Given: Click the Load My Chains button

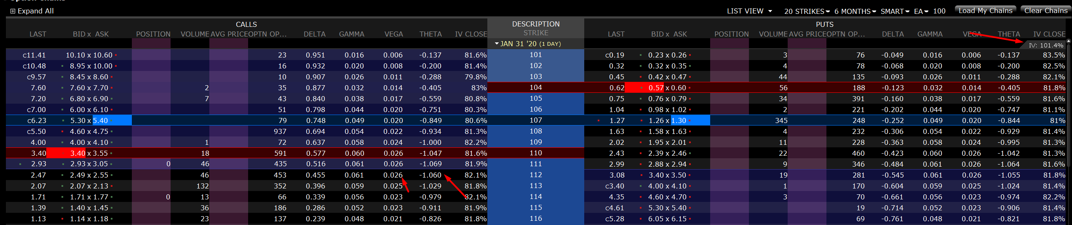Looking at the screenshot, I should [985, 10].
